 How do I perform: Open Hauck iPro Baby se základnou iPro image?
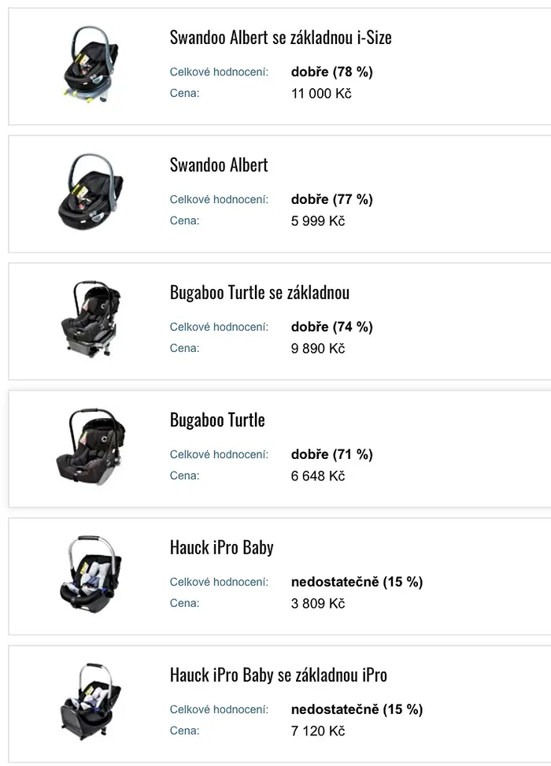coord(91,702)
